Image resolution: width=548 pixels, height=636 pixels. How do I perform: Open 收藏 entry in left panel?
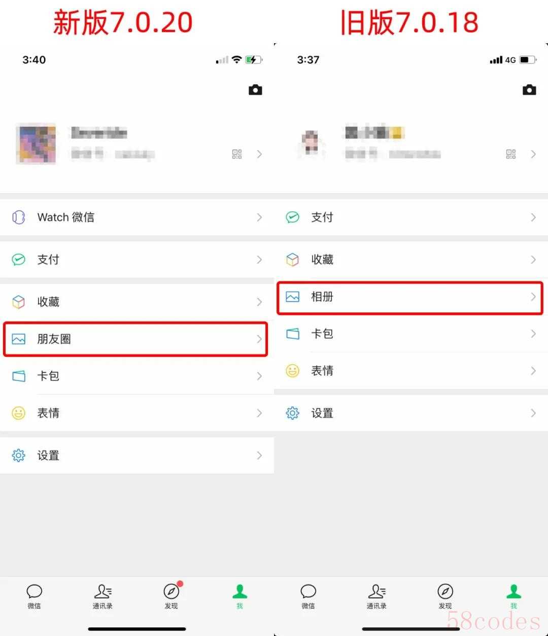pos(137,302)
